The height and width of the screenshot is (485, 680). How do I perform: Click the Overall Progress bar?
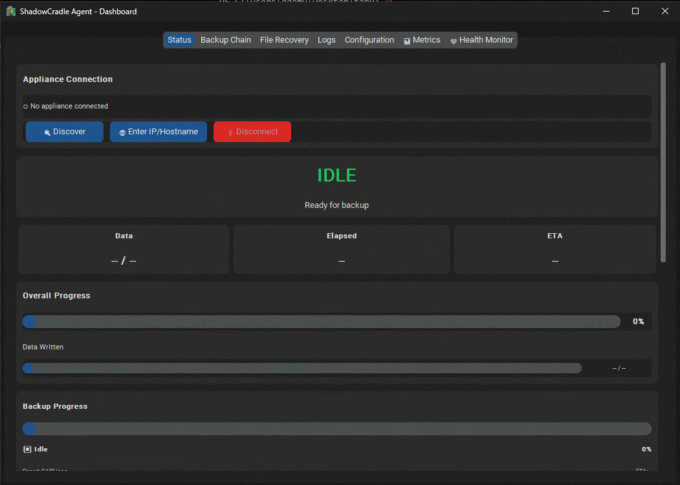pyautogui.click(x=322, y=322)
